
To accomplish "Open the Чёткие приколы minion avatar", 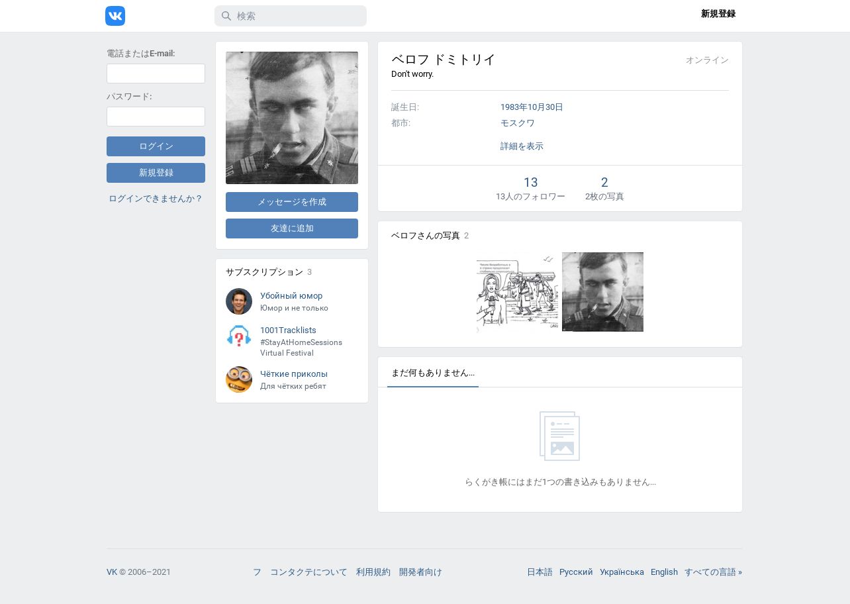I will click(239, 379).
